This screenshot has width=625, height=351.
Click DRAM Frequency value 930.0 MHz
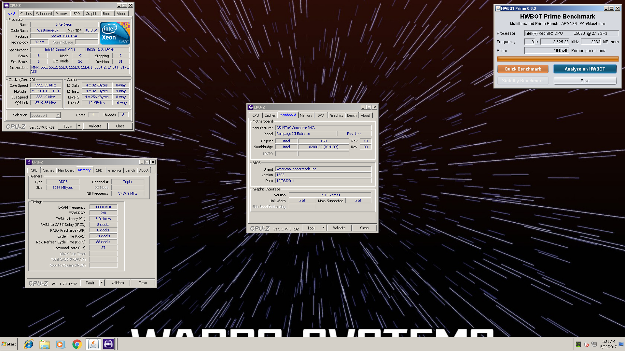point(103,207)
